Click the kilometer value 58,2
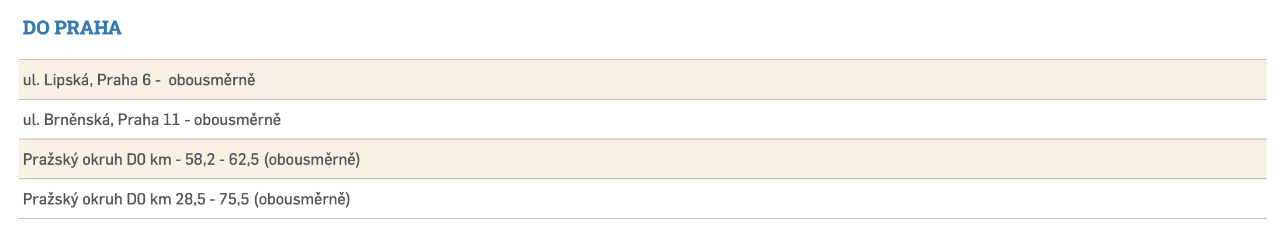Image resolution: width=1283 pixels, height=236 pixels. click(x=200, y=159)
